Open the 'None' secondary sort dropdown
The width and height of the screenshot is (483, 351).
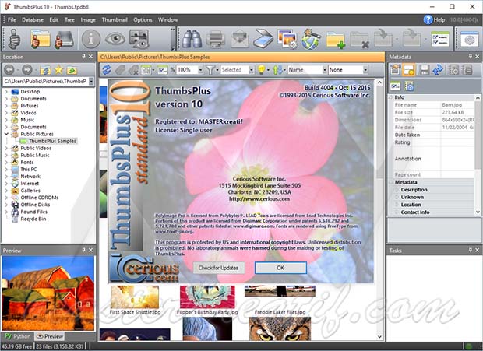(365, 70)
